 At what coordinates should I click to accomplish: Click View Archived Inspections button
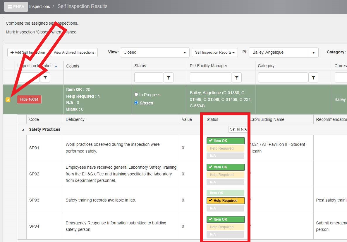pyautogui.click(x=74, y=53)
